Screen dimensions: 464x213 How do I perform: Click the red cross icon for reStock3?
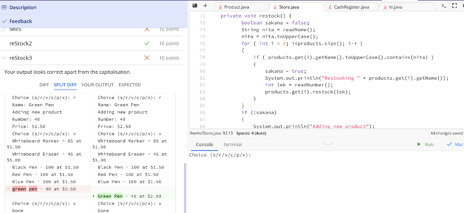click(x=146, y=58)
